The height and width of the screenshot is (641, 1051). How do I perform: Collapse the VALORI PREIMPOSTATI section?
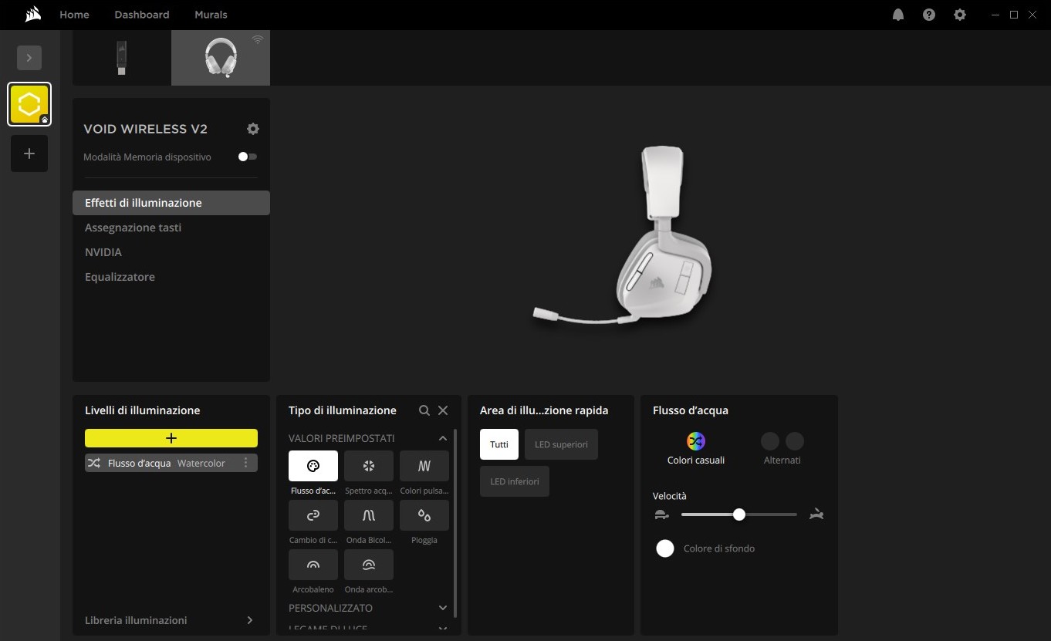442,438
